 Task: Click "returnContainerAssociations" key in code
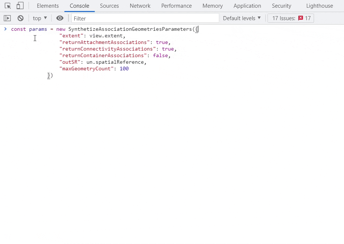click(103, 56)
